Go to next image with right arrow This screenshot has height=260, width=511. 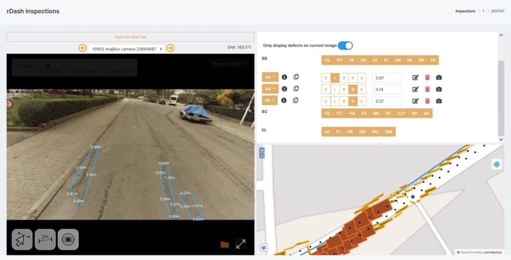(171, 48)
